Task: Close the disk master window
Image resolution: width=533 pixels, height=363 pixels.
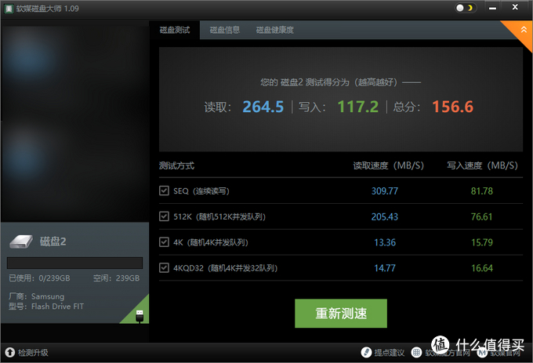Action: tap(515, 7)
